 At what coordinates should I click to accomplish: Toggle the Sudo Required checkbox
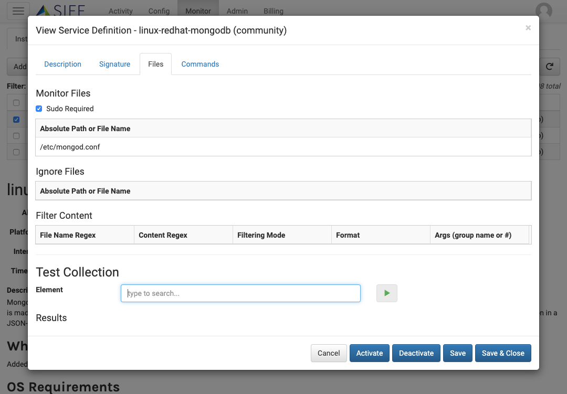pyautogui.click(x=39, y=109)
